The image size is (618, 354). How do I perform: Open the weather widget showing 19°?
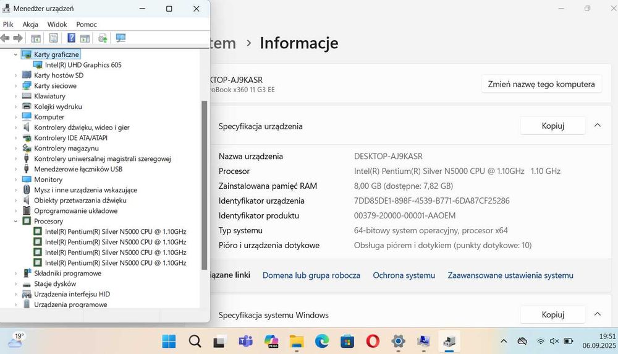[16, 340]
